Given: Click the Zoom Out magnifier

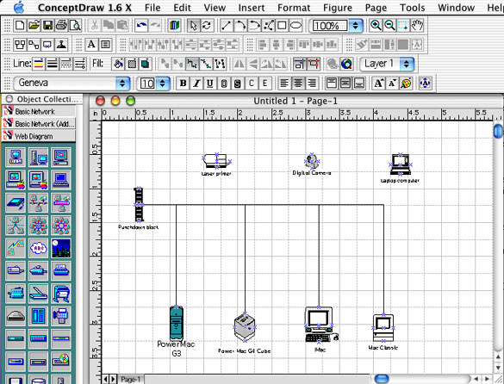Looking at the screenshot, I should tap(389, 25).
